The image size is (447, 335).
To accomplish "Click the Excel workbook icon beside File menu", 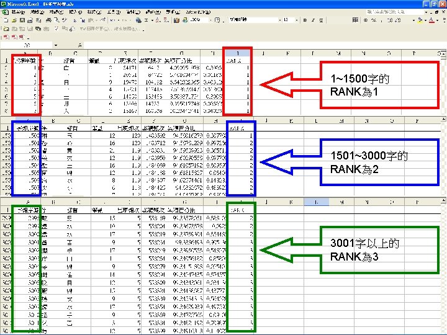I will [6, 12].
